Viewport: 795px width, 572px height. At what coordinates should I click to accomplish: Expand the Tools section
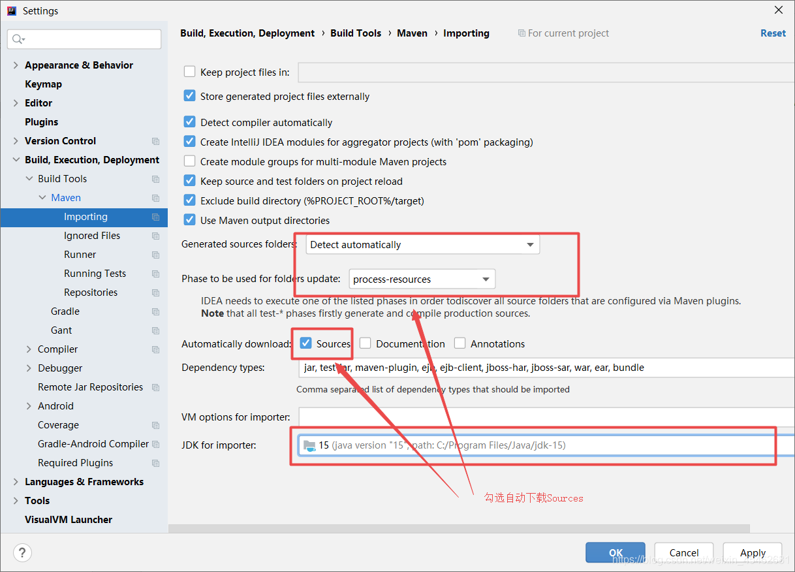(16, 501)
